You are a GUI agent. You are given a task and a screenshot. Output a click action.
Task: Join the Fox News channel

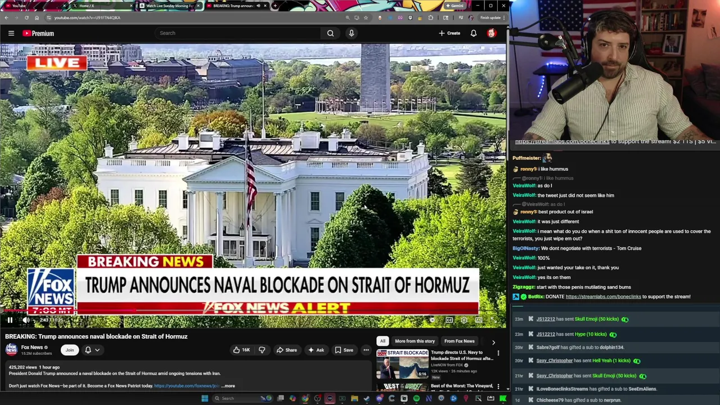pos(70,350)
